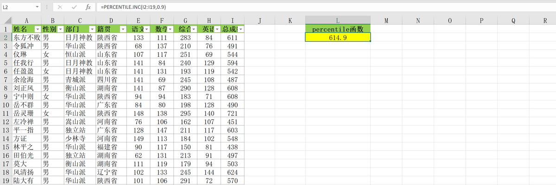Select the yellow 614.9 result cell
Image resolution: width=556 pixels, height=185 pixels.
click(338, 37)
